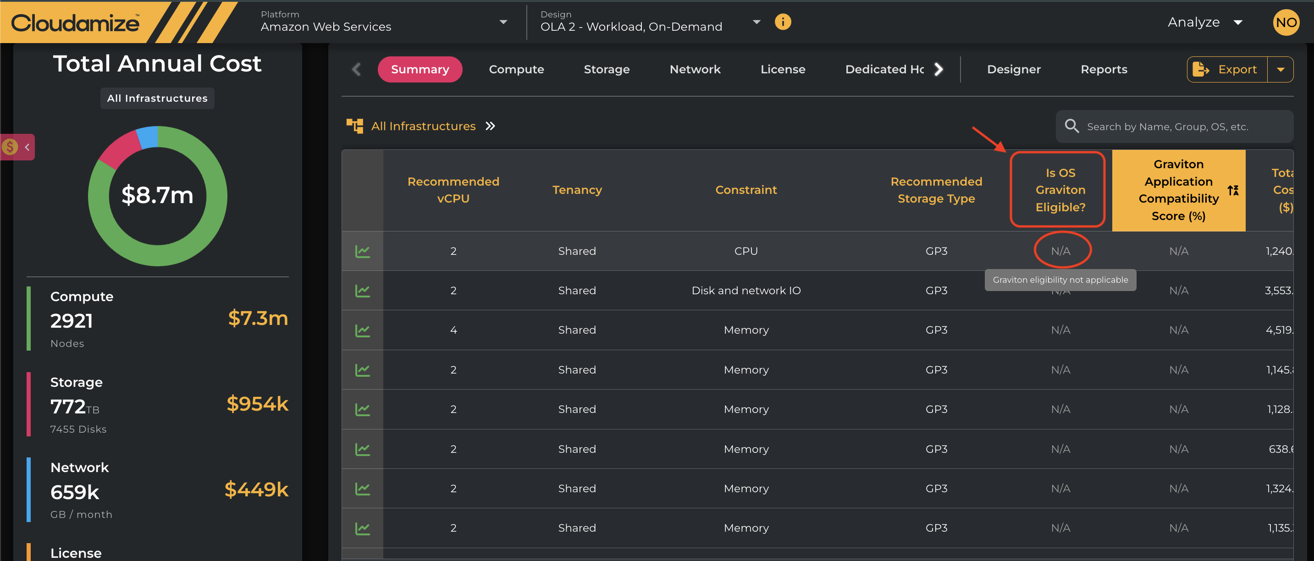Open chart icon for Disk and network IO row
Viewport: 1314px width, 561px height.
coord(362,291)
